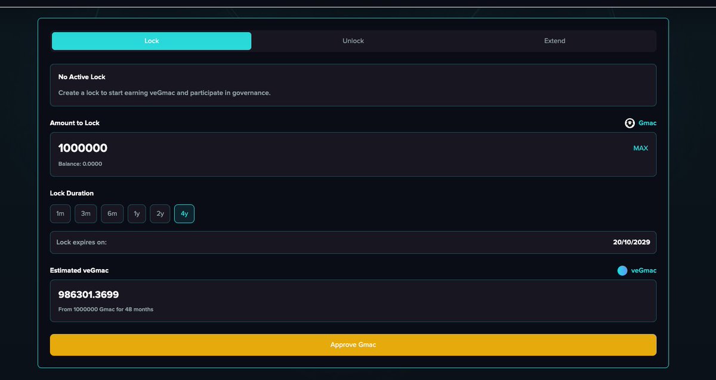This screenshot has width=716, height=380.
Task: Click the veGmac round token icon
Action: point(622,271)
